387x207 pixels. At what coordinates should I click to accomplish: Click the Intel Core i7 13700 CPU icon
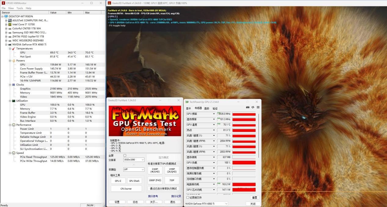point(10,24)
